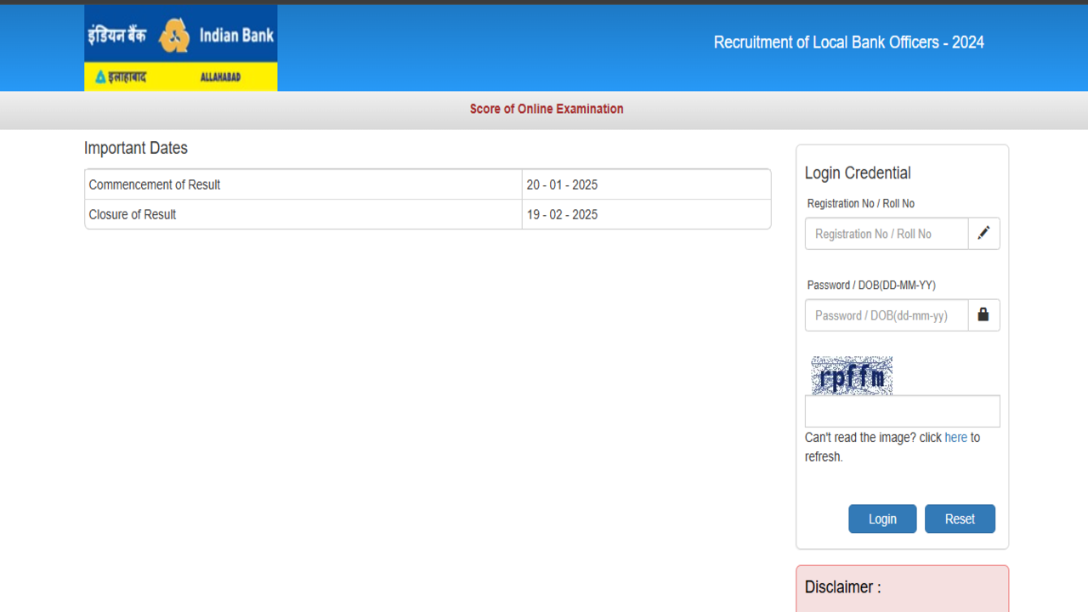Click the pencil icon beside Registration No field
Screen dimensions: 1088x612
983,234
